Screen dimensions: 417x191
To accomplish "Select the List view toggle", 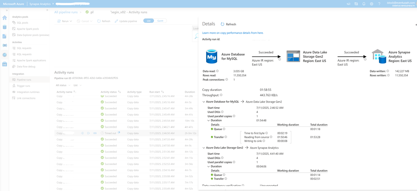I will coord(149,21).
